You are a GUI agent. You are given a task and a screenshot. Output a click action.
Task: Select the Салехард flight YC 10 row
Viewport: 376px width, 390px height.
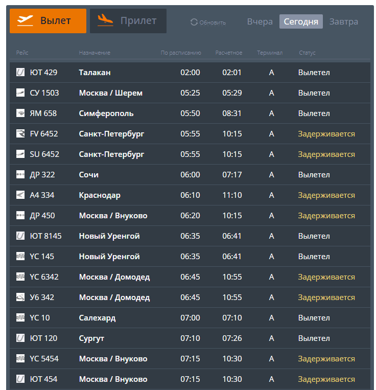tap(97, 318)
